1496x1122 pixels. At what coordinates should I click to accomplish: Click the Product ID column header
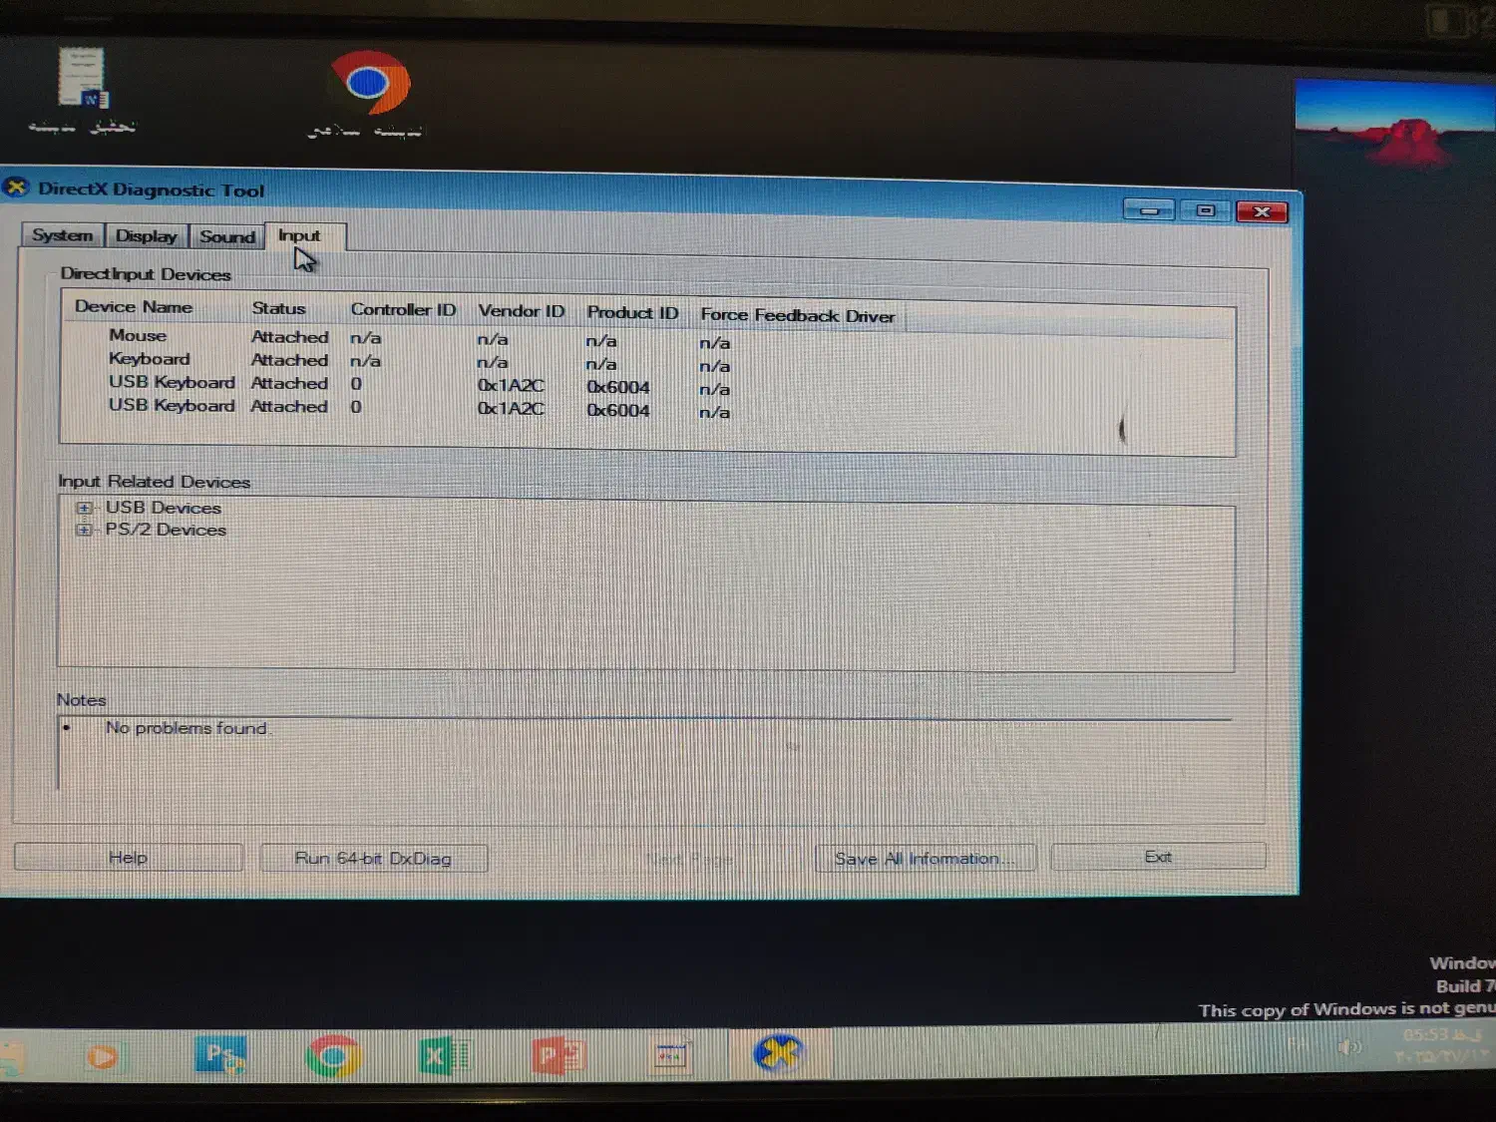[631, 313]
